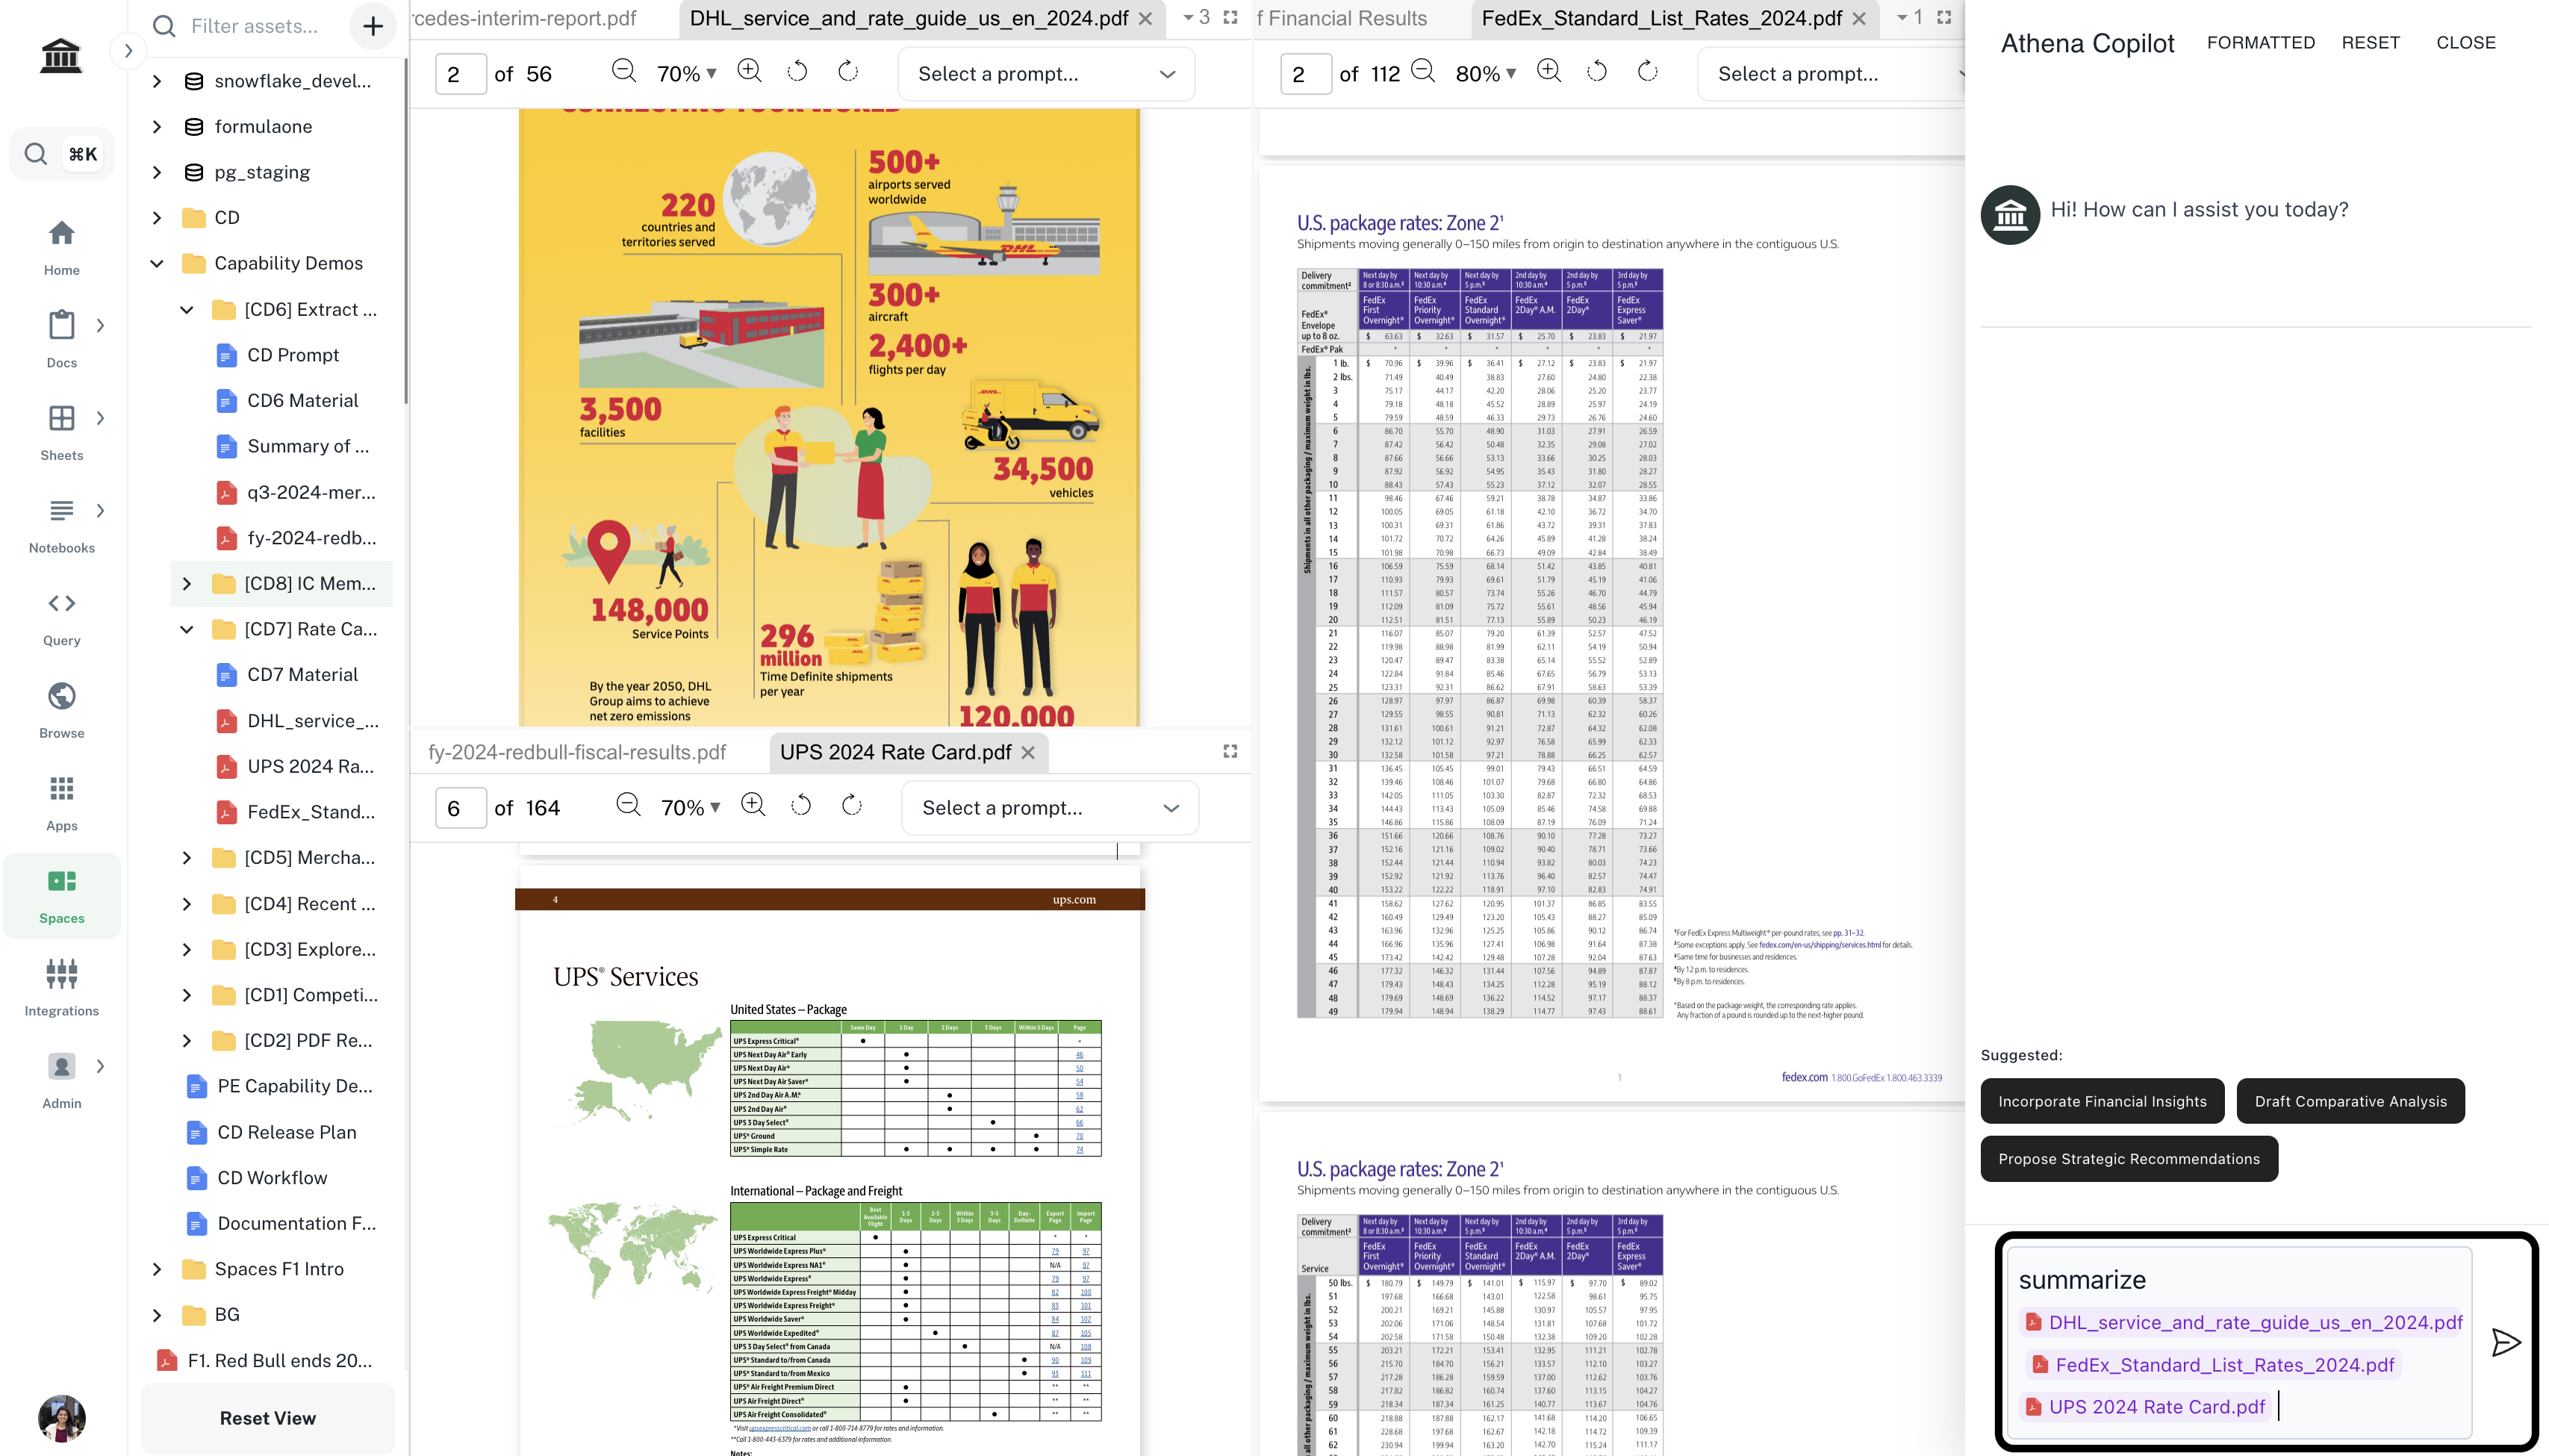Switch to DHL_service_and_rate_guide tab

click(909, 18)
